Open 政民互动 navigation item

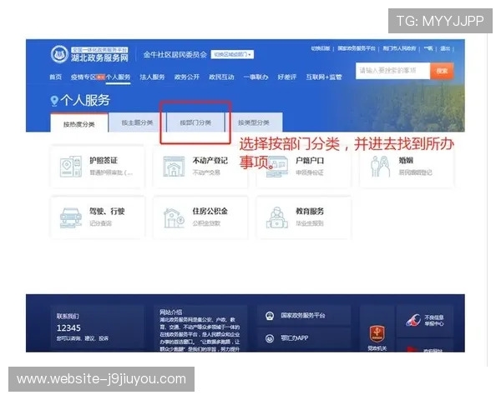[221, 77]
